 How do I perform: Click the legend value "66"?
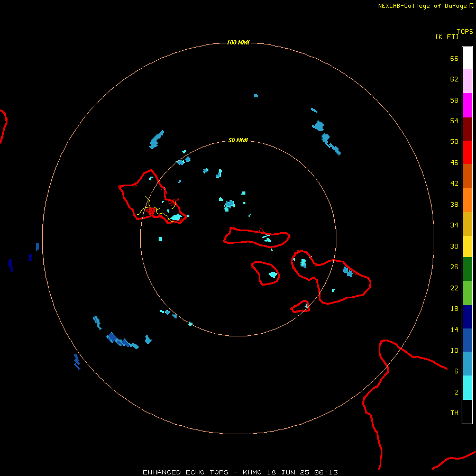coord(454,58)
